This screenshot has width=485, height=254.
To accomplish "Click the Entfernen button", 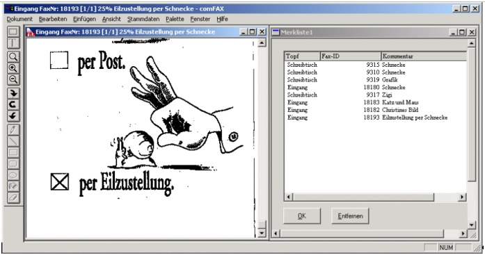I will tap(350, 216).
